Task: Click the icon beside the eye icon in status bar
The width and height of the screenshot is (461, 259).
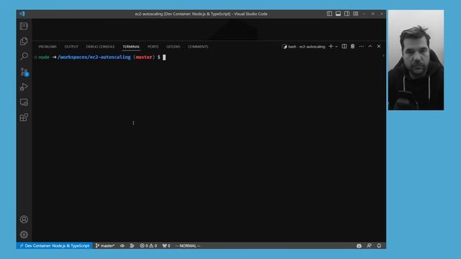Action: (x=132, y=246)
